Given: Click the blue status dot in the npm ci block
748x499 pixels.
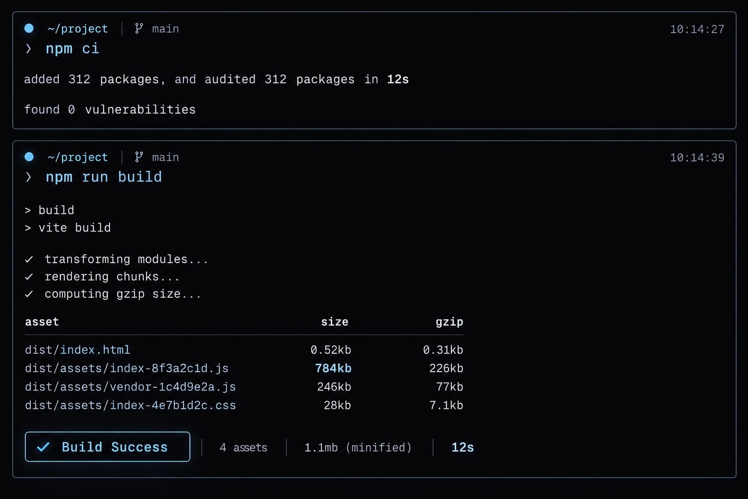Looking at the screenshot, I should point(29,28).
